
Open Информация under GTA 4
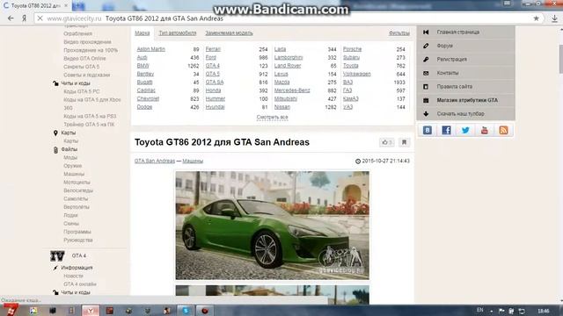tap(77, 268)
